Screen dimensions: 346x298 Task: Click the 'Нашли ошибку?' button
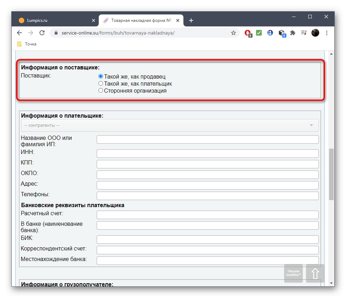(293, 273)
